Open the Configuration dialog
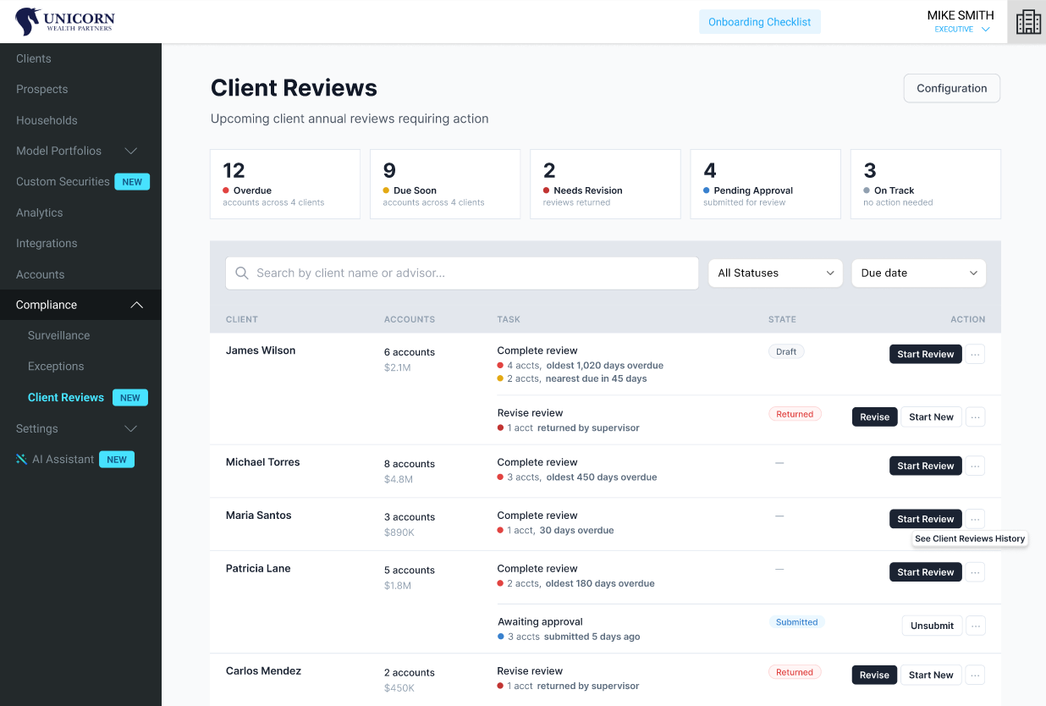1046x706 pixels. (x=951, y=88)
